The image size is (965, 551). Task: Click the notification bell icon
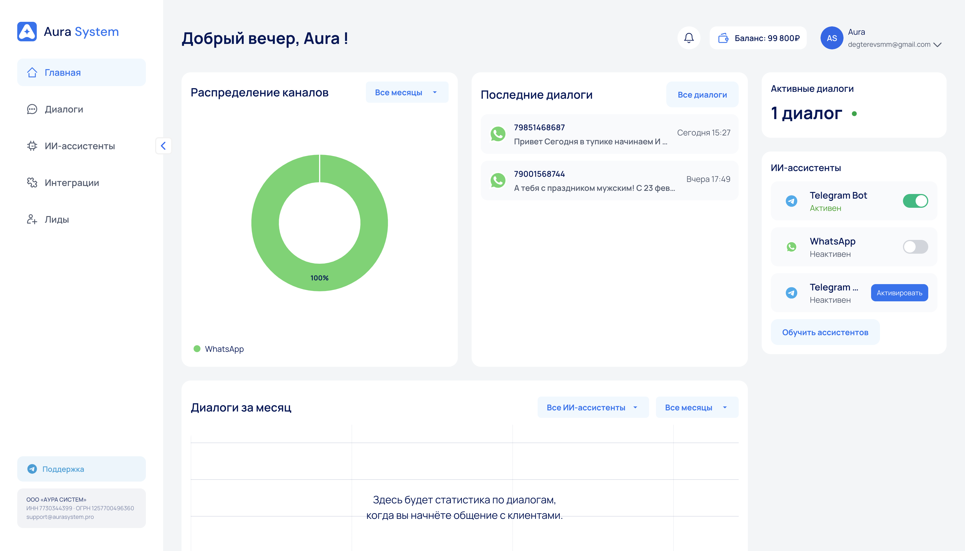(688, 38)
